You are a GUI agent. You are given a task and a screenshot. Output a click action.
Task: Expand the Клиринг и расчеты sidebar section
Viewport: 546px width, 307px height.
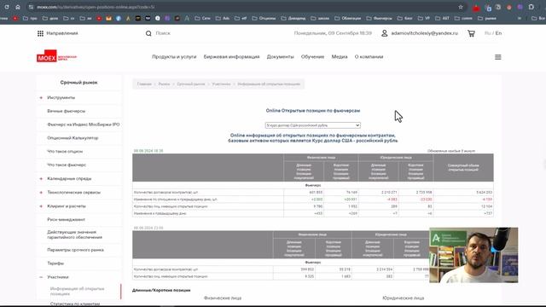41,206
